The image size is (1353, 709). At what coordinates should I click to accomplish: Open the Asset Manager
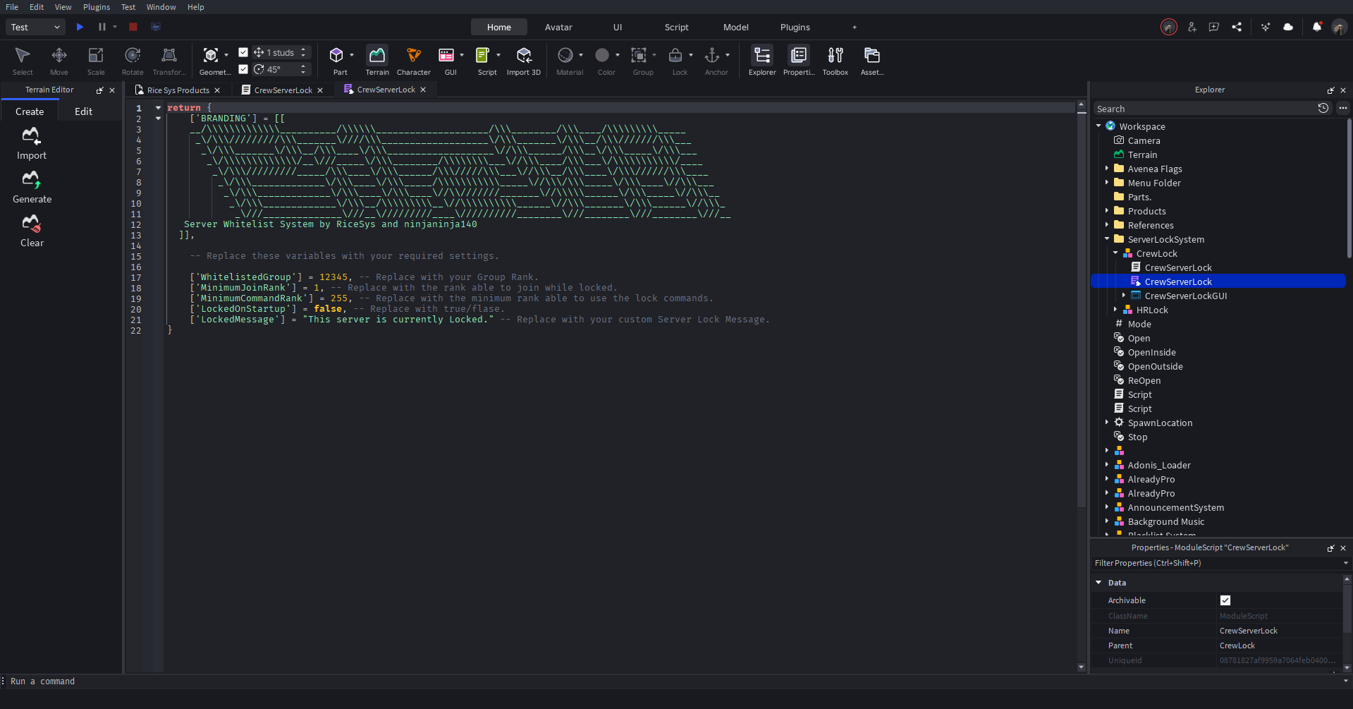tap(871, 61)
